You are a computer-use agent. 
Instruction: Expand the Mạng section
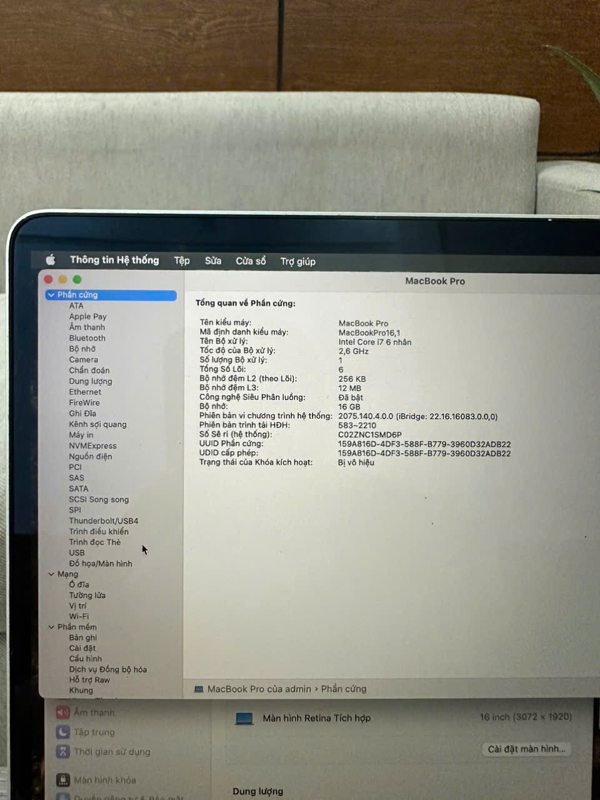(52, 574)
